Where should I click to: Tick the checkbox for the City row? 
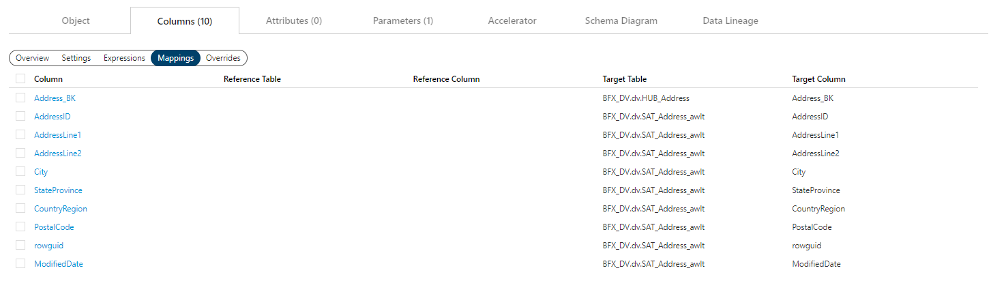[x=20, y=171]
